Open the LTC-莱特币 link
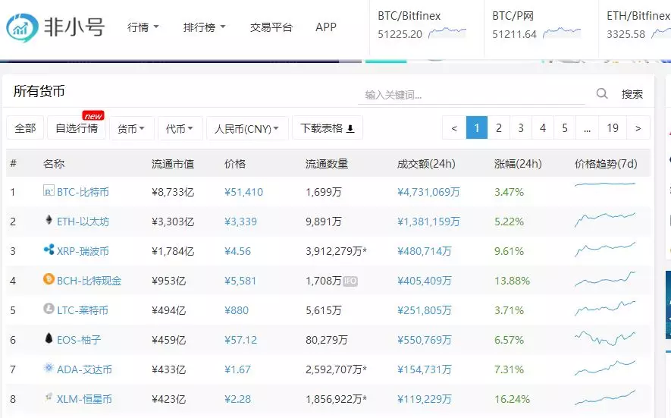 83,310
